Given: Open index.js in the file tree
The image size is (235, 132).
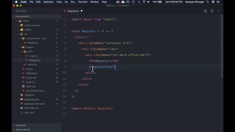Looking at the screenshot, I should point(30,82).
